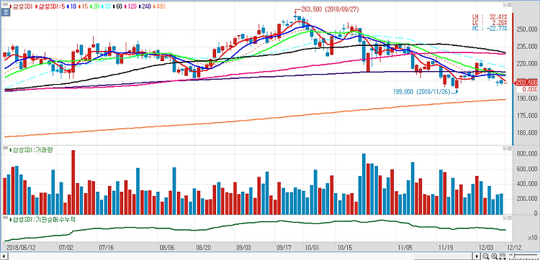540x260 pixels.
Task: Click the 08/20 date axis label
Action: pyautogui.click(x=203, y=247)
